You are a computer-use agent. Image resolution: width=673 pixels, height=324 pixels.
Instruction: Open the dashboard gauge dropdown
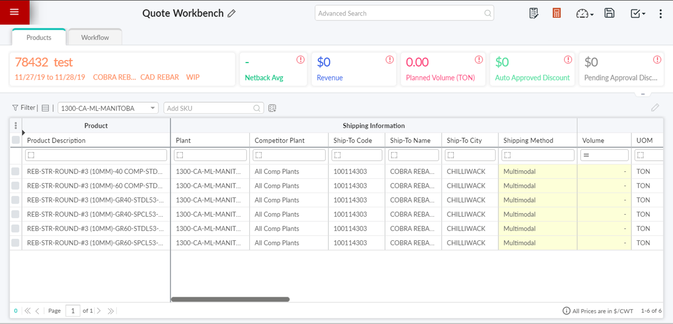(x=585, y=14)
